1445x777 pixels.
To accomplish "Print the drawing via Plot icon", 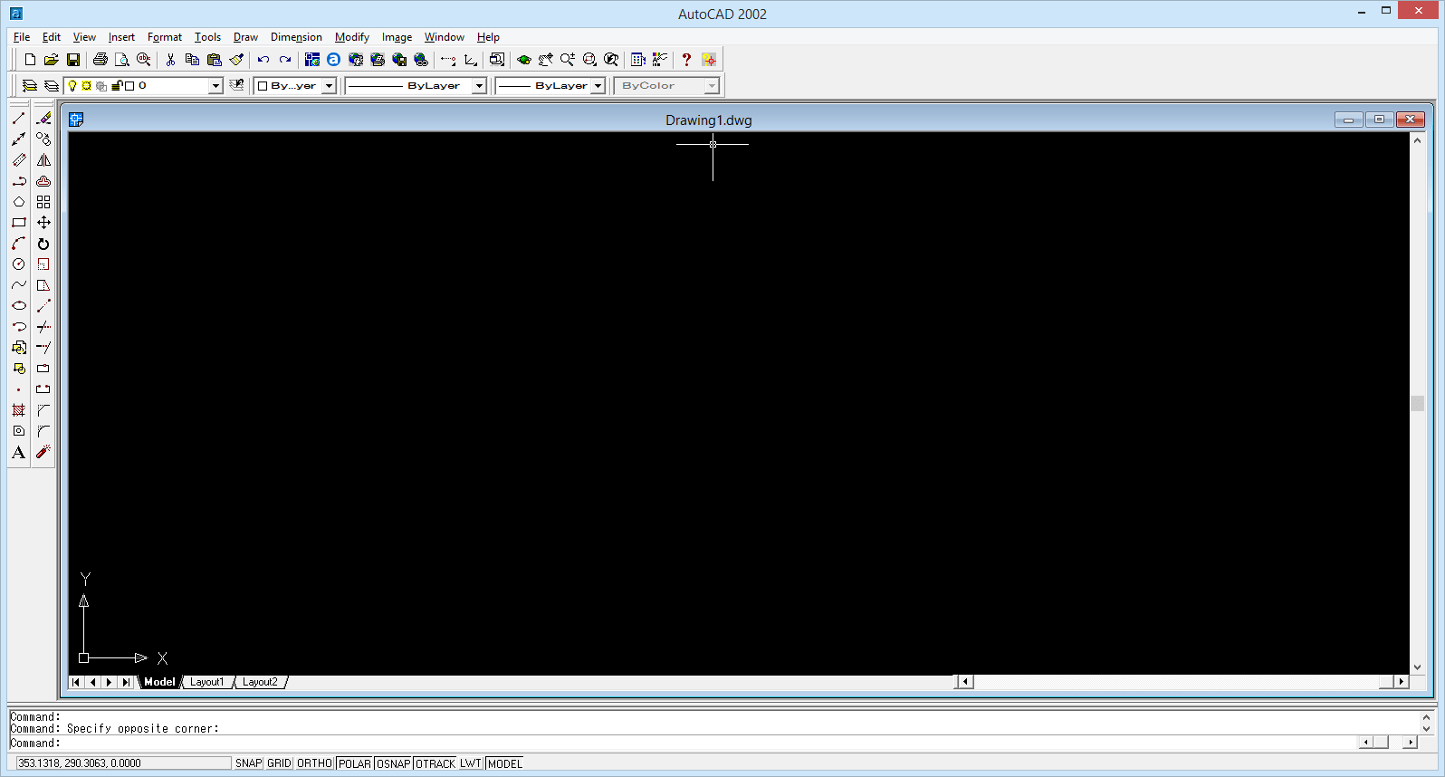I will [100, 60].
